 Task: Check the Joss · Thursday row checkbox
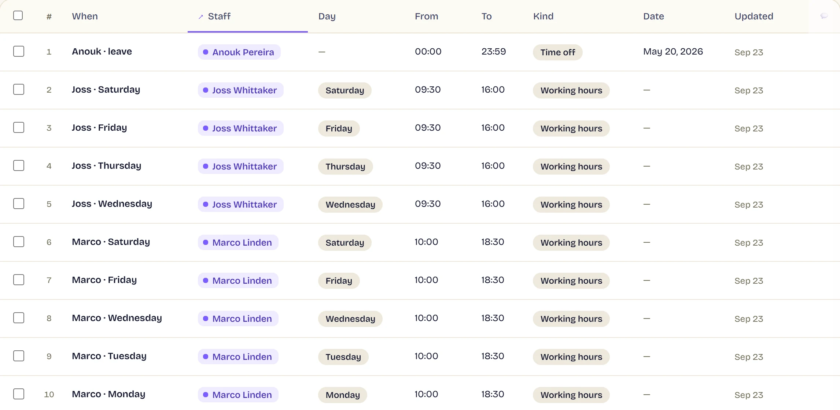click(x=19, y=165)
